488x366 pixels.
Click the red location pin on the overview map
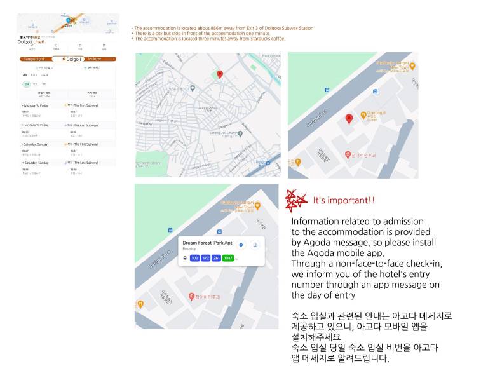220,74
